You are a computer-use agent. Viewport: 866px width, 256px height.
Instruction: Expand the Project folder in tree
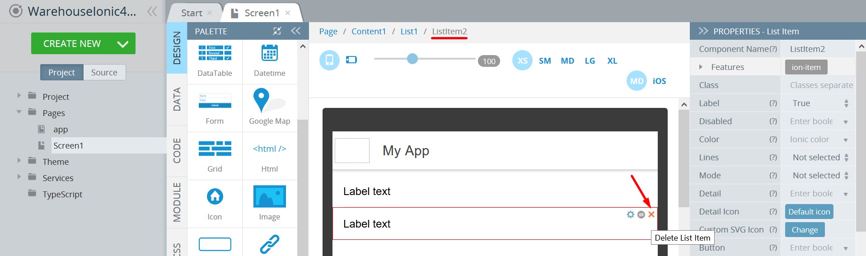coord(19,96)
